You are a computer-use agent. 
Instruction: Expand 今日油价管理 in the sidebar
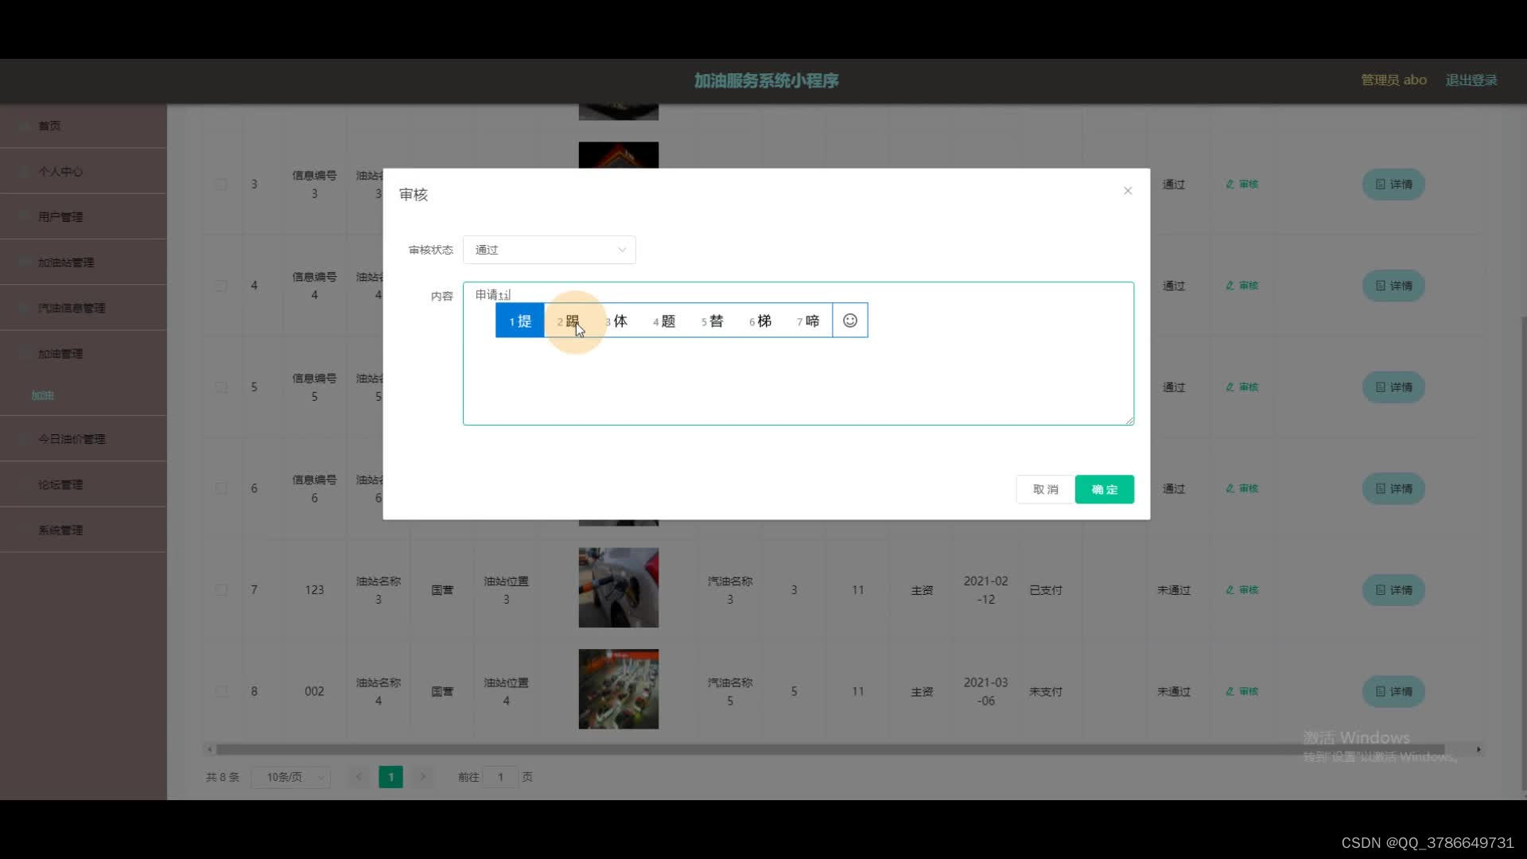(84, 439)
